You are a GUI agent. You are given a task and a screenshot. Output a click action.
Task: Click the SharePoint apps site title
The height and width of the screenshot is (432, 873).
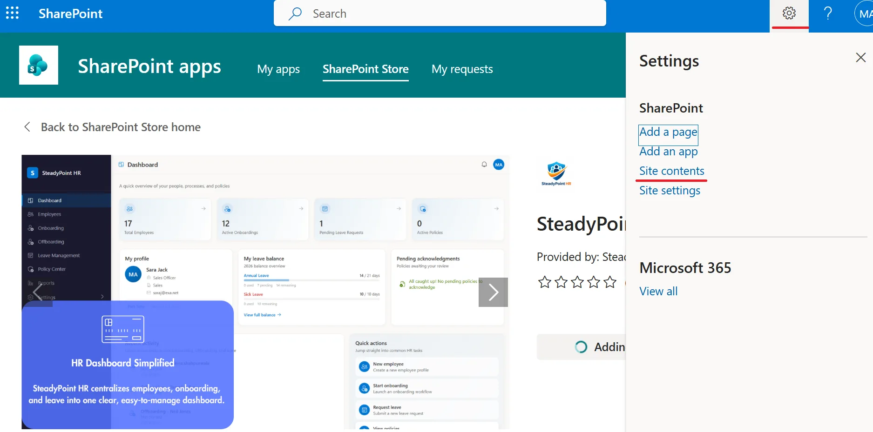(149, 66)
